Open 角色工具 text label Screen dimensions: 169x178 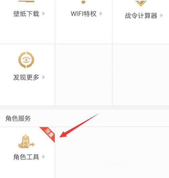[x=26, y=157]
